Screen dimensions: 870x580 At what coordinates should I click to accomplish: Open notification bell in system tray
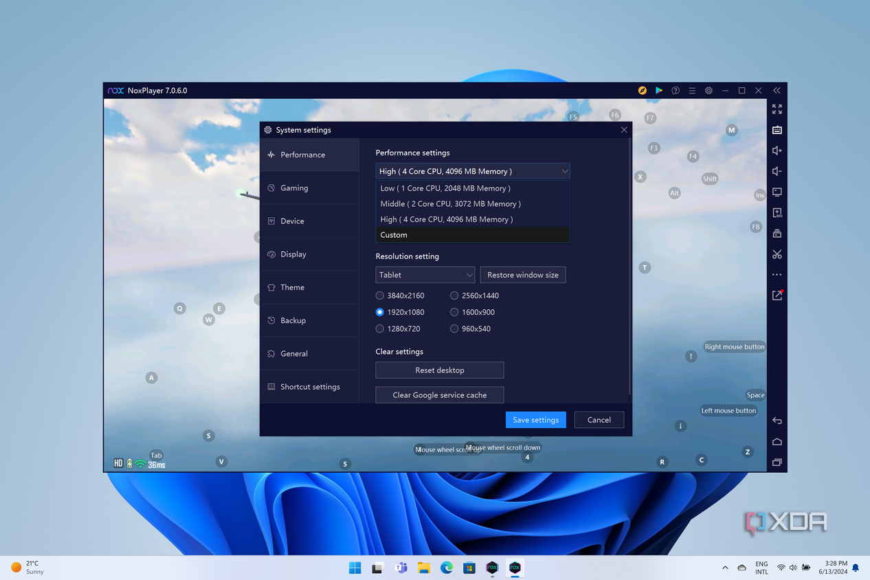pos(856,568)
